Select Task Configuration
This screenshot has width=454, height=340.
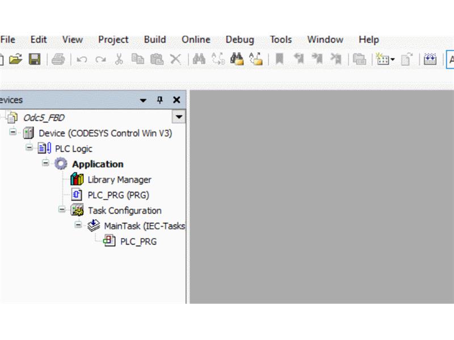pyautogui.click(x=125, y=211)
